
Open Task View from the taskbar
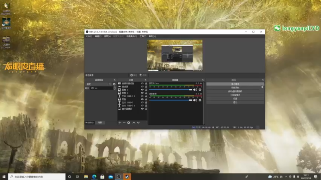(77, 177)
